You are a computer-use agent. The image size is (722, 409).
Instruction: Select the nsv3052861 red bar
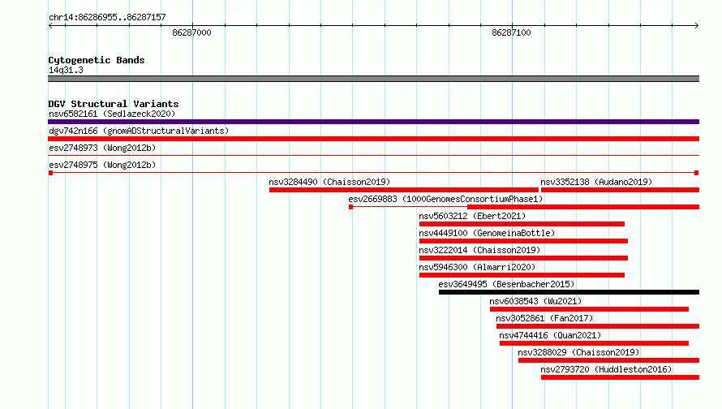tap(598, 326)
